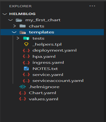Collapse the templates folder chevron
The image size is (106, 122).
point(14,32)
